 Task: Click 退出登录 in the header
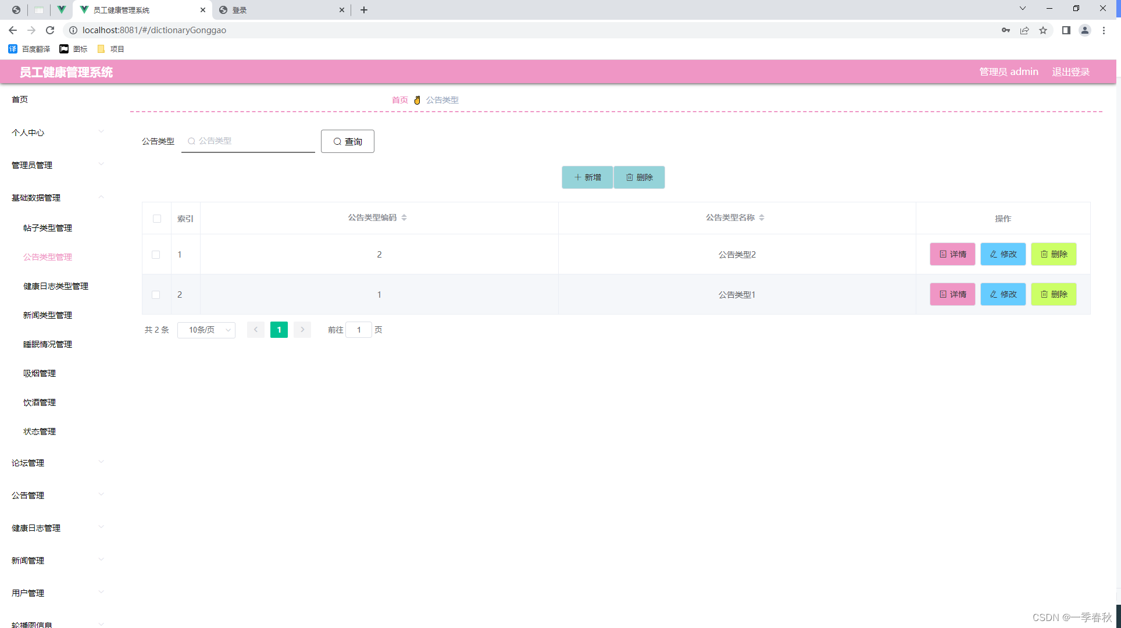point(1070,72)
